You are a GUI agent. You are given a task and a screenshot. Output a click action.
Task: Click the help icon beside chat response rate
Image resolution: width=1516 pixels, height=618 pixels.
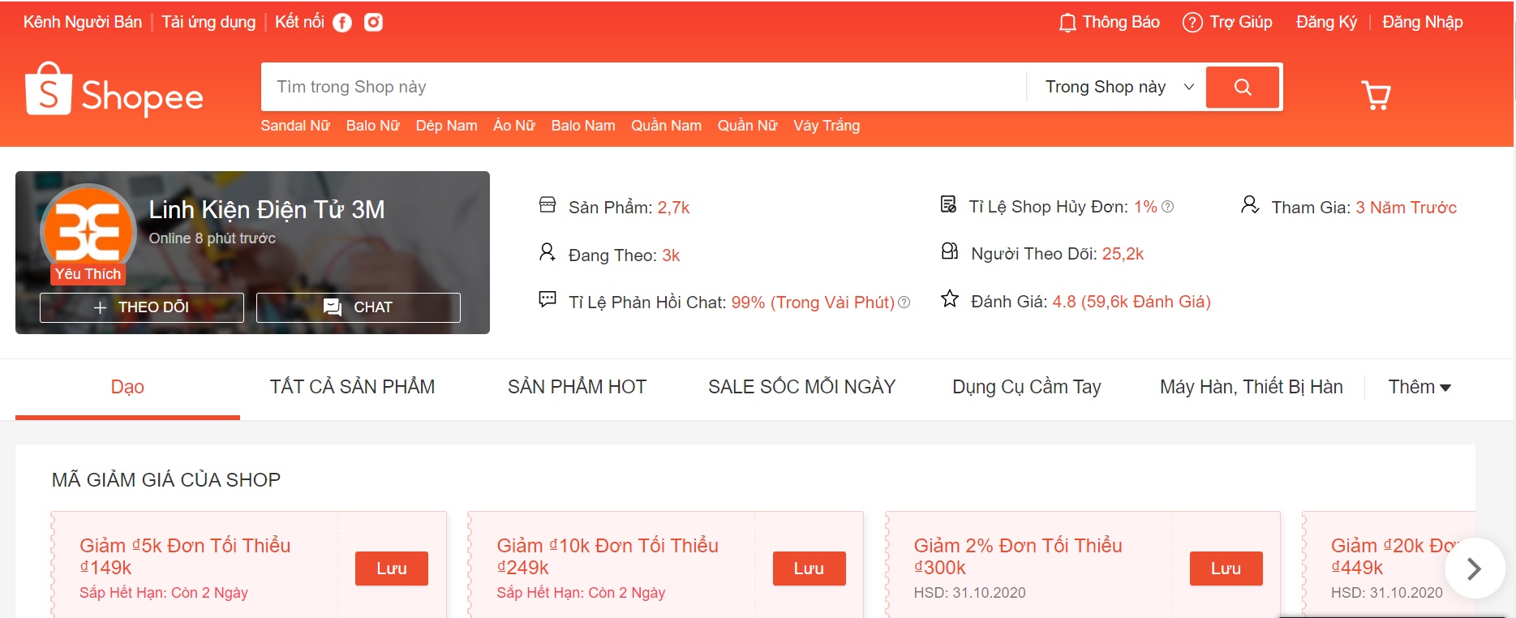point(904,303)
